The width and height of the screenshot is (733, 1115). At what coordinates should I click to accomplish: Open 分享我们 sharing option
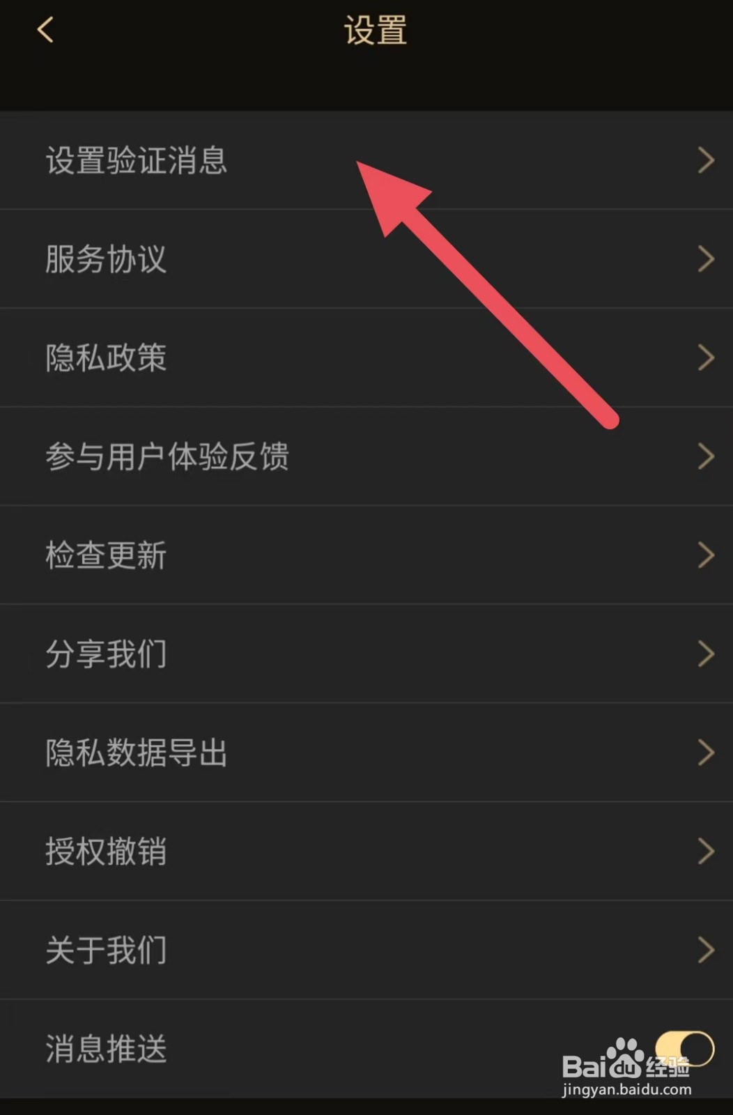pyautogui.click(x=366, y=654)
